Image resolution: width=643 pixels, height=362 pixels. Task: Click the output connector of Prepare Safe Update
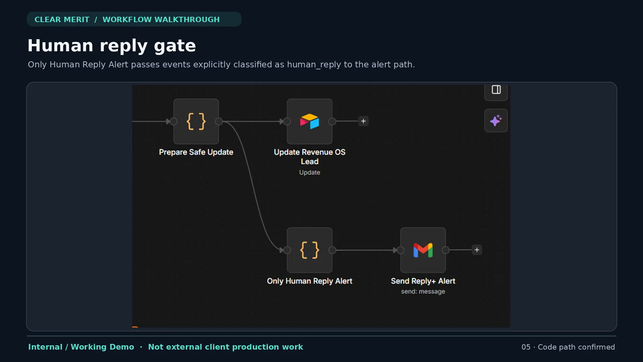(x=219, y=121)
